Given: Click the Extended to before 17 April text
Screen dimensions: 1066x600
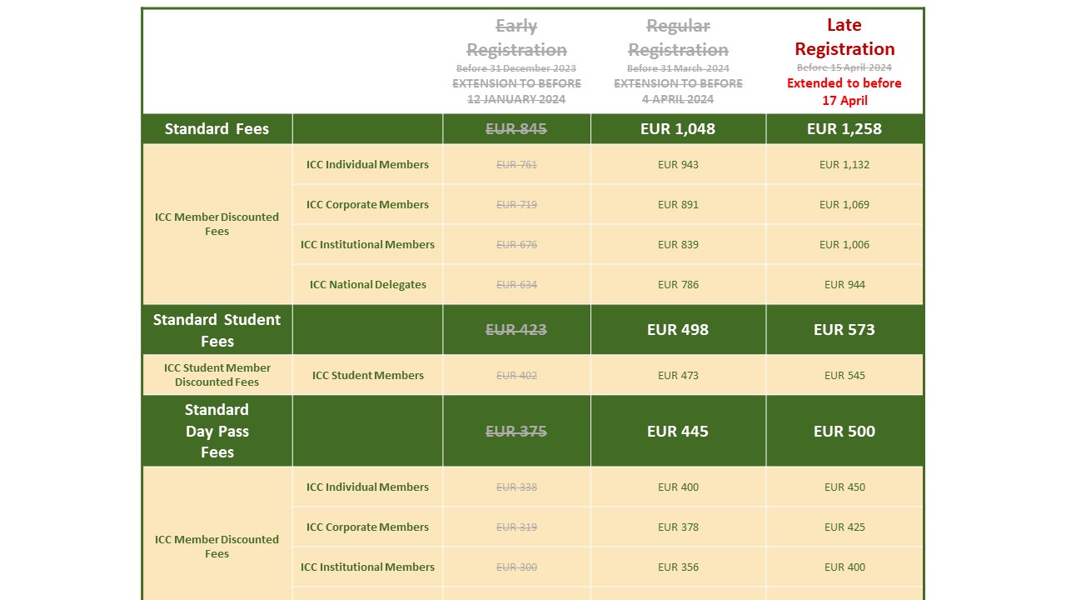Looking at the screenshot, I should coord(844,91).
